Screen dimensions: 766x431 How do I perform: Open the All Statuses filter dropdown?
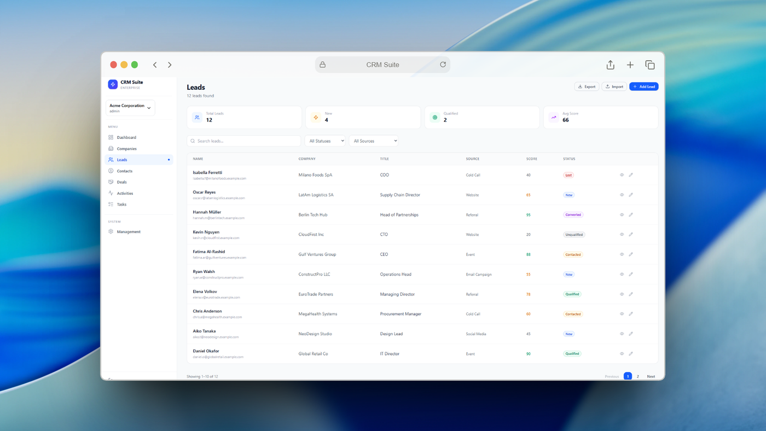(325, 141)
